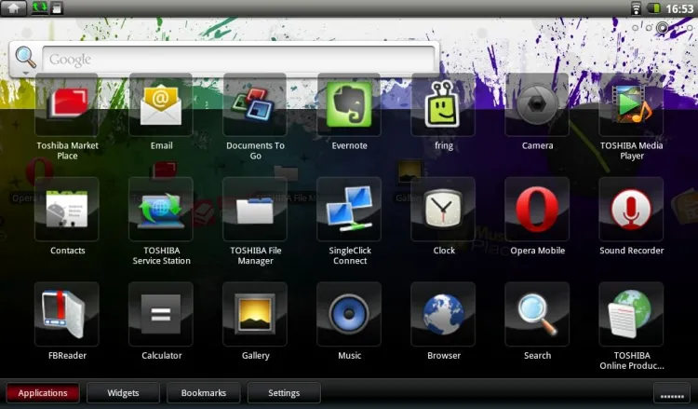
Task: Launch the Music app
Action: [x=349, y=314]
